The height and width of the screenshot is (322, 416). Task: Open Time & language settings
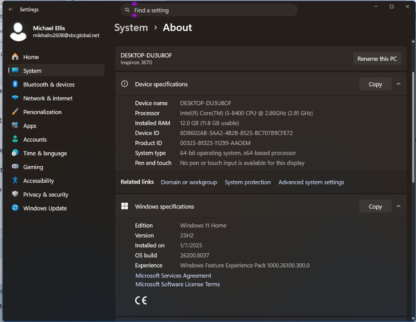point(44,153)
